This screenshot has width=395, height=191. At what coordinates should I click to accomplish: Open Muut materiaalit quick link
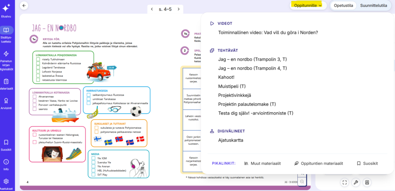click(262, 163)
